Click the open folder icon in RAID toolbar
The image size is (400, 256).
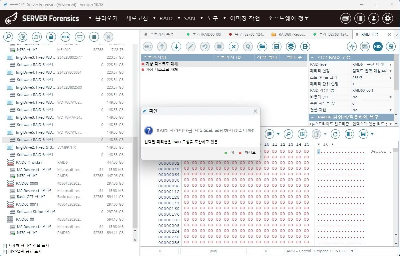coord(262,47)
